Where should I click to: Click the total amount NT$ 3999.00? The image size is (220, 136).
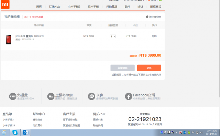150,55
